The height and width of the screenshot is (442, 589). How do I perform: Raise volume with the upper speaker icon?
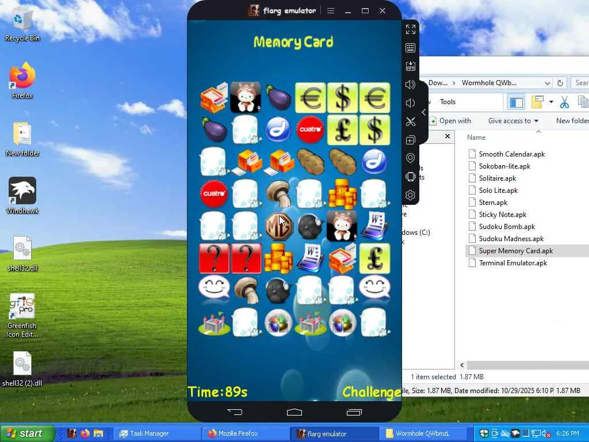click(410, 85)
